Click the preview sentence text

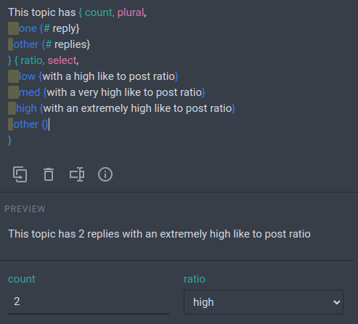pos(159,234)
